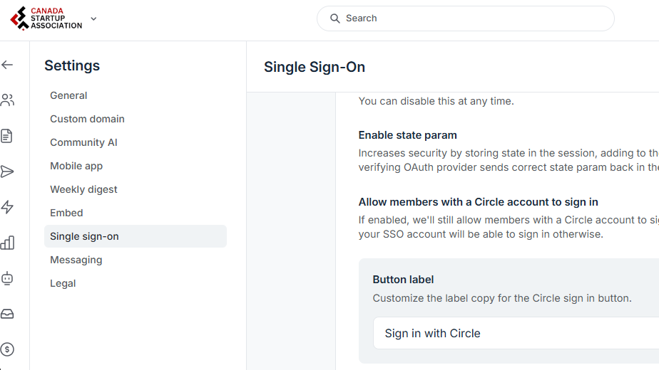Open Mobile app settings
659x370 pixels.
pos(76,166)
